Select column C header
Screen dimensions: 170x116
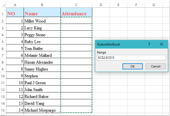(x=76, y=5)
